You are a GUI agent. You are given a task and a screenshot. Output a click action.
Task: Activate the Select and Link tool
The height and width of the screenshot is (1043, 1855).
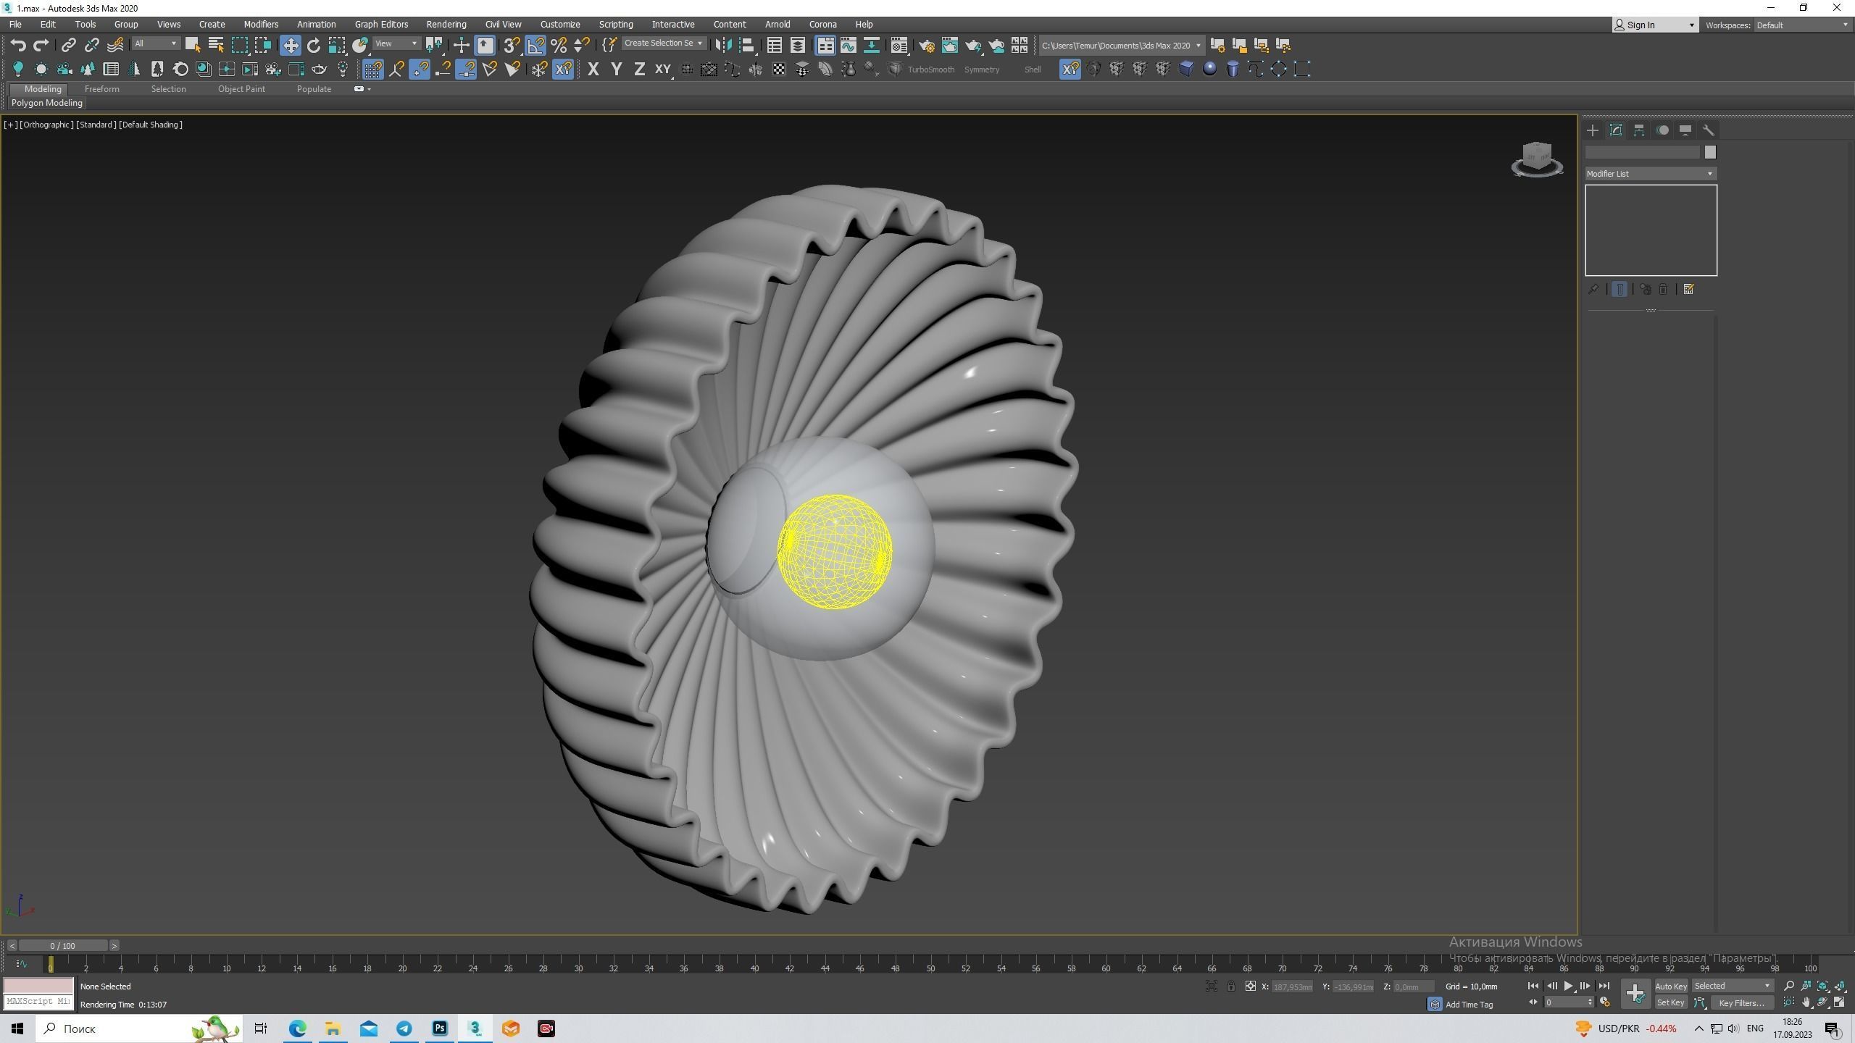[x=68, y=45]
